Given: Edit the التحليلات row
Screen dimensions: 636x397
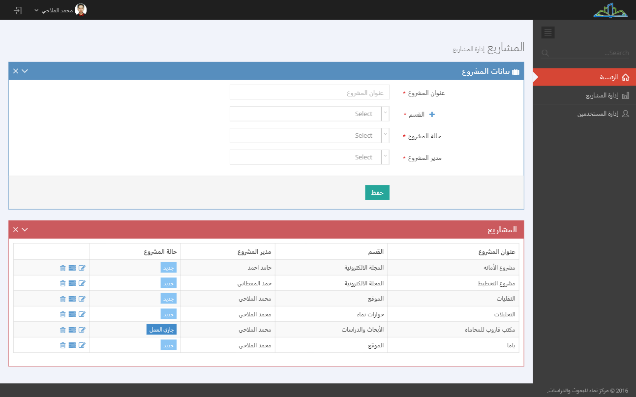Looking at the screenshot, I should pos(82,314).
